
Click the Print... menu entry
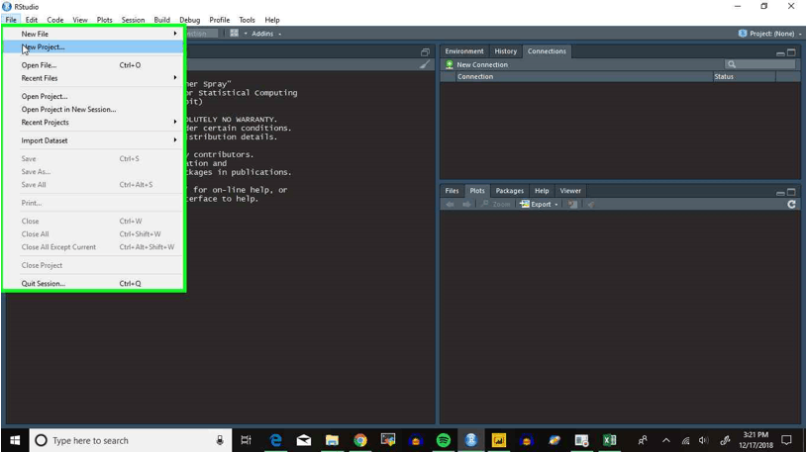[x=94, y=203]
